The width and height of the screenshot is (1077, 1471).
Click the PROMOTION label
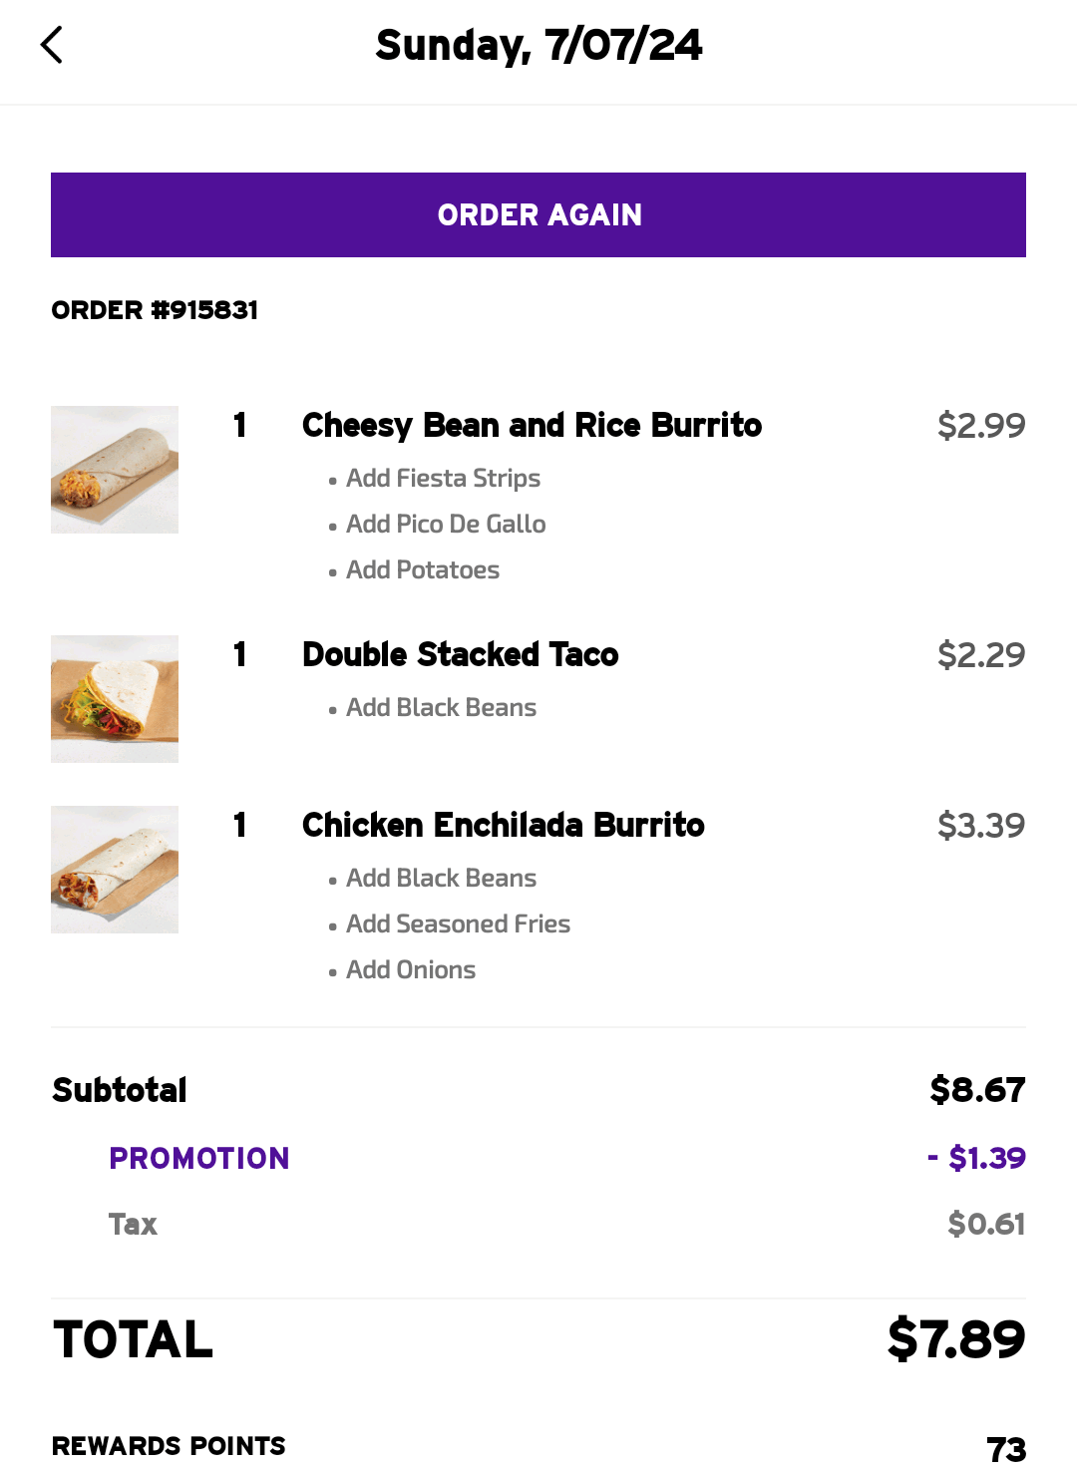(x=199, y=1158)
